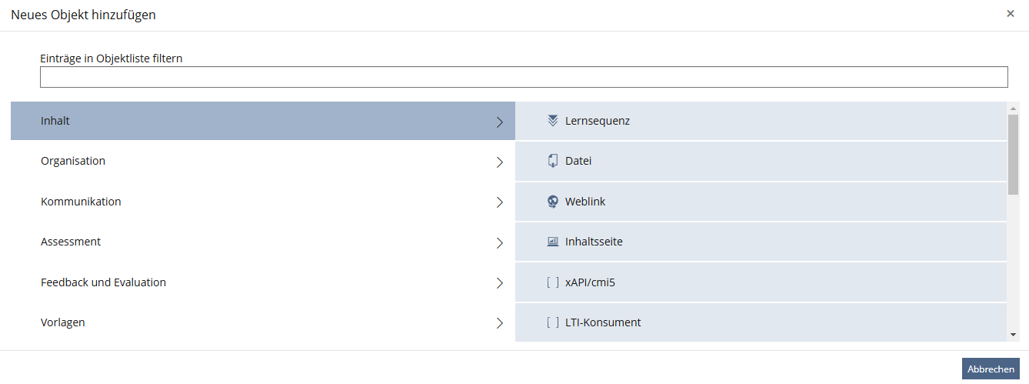The height and width of the screenshot is (384, 1029).
Task: Choose the Inhaltsseite object type
Action: coord(761,242)
